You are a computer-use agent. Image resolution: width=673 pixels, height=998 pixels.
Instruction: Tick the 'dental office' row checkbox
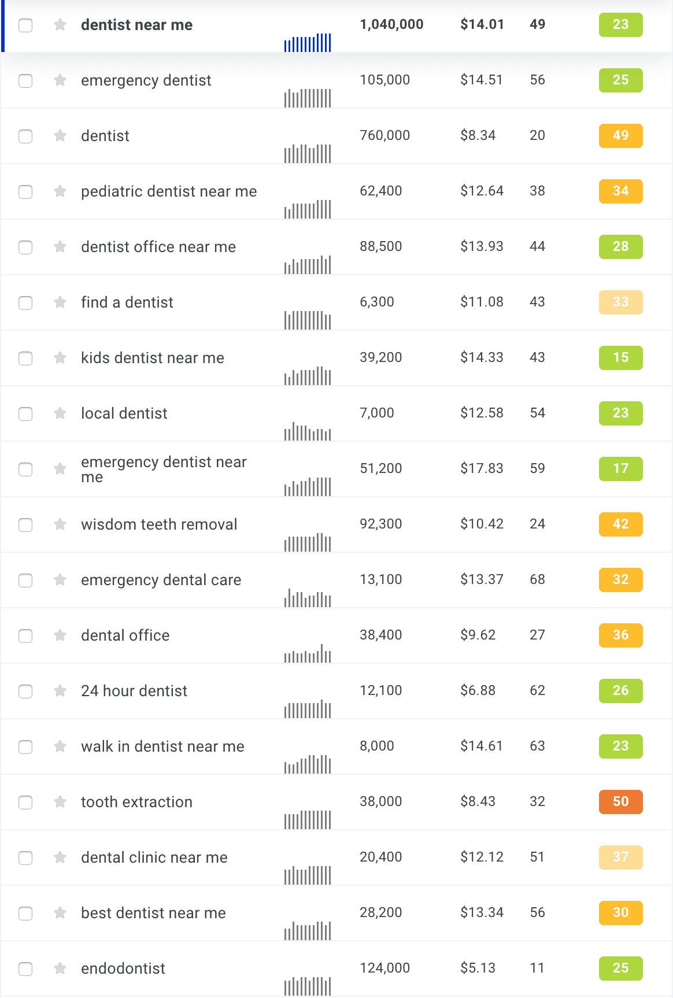(25, 636)
